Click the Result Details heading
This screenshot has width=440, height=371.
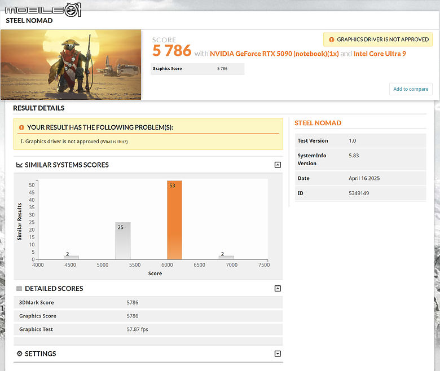coord(39,108)
